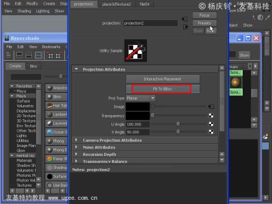The height and width of the screenshot is (204, 272).
Task: Open the Create menu in main menu bar
Action: click(x=49, y=4)
